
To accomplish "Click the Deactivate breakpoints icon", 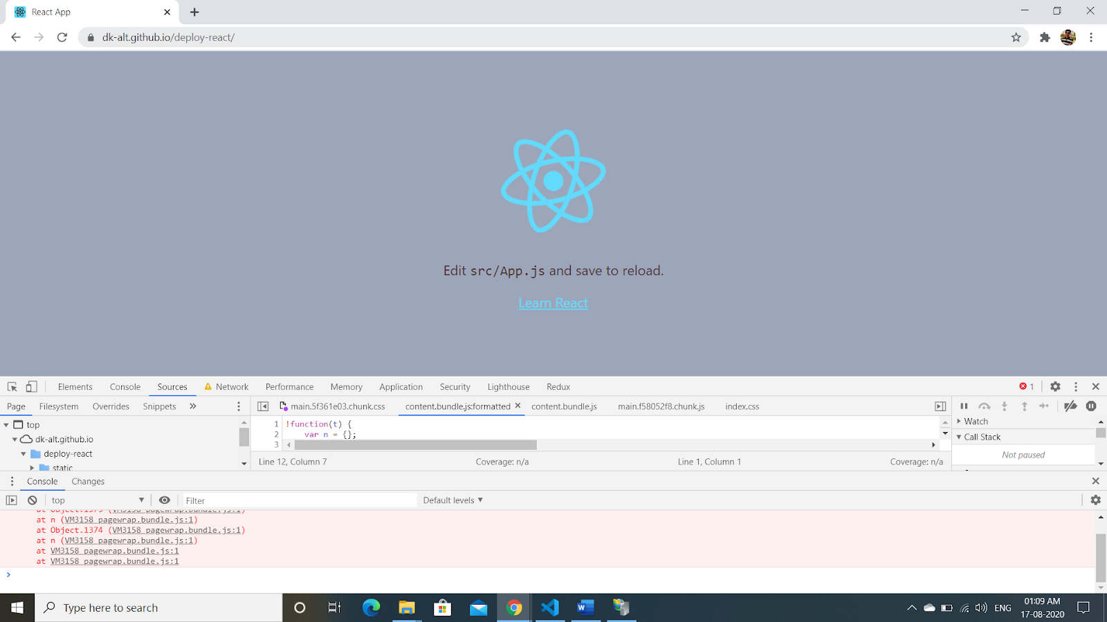I will [x=1069, y=406].
